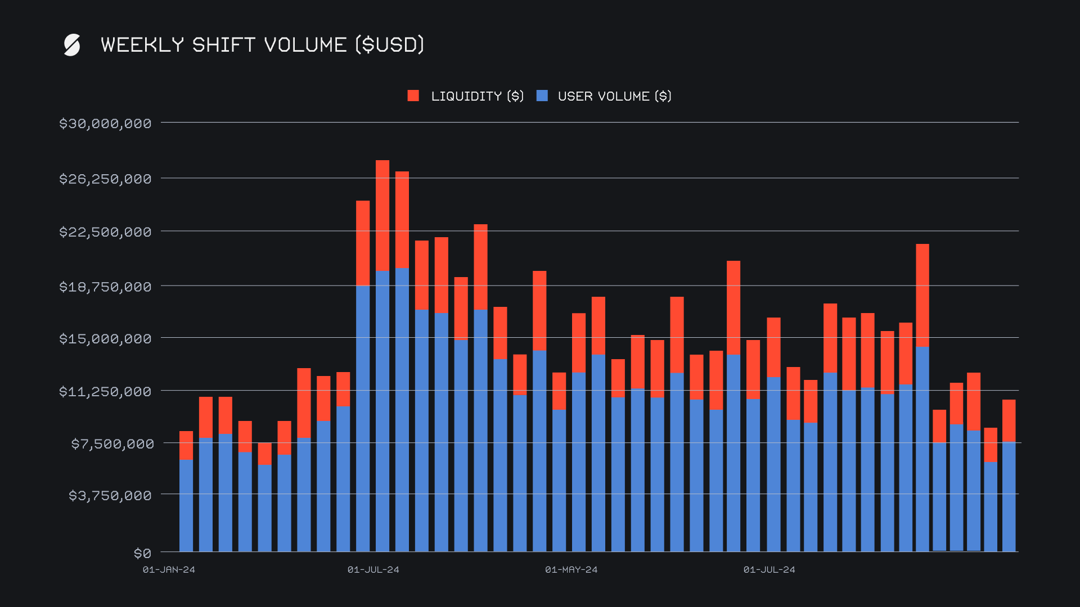Viewport: 1080px width, 607px height.
Task: Click the 01-JAN-24 x-axis label
Action: coord(169,570)
